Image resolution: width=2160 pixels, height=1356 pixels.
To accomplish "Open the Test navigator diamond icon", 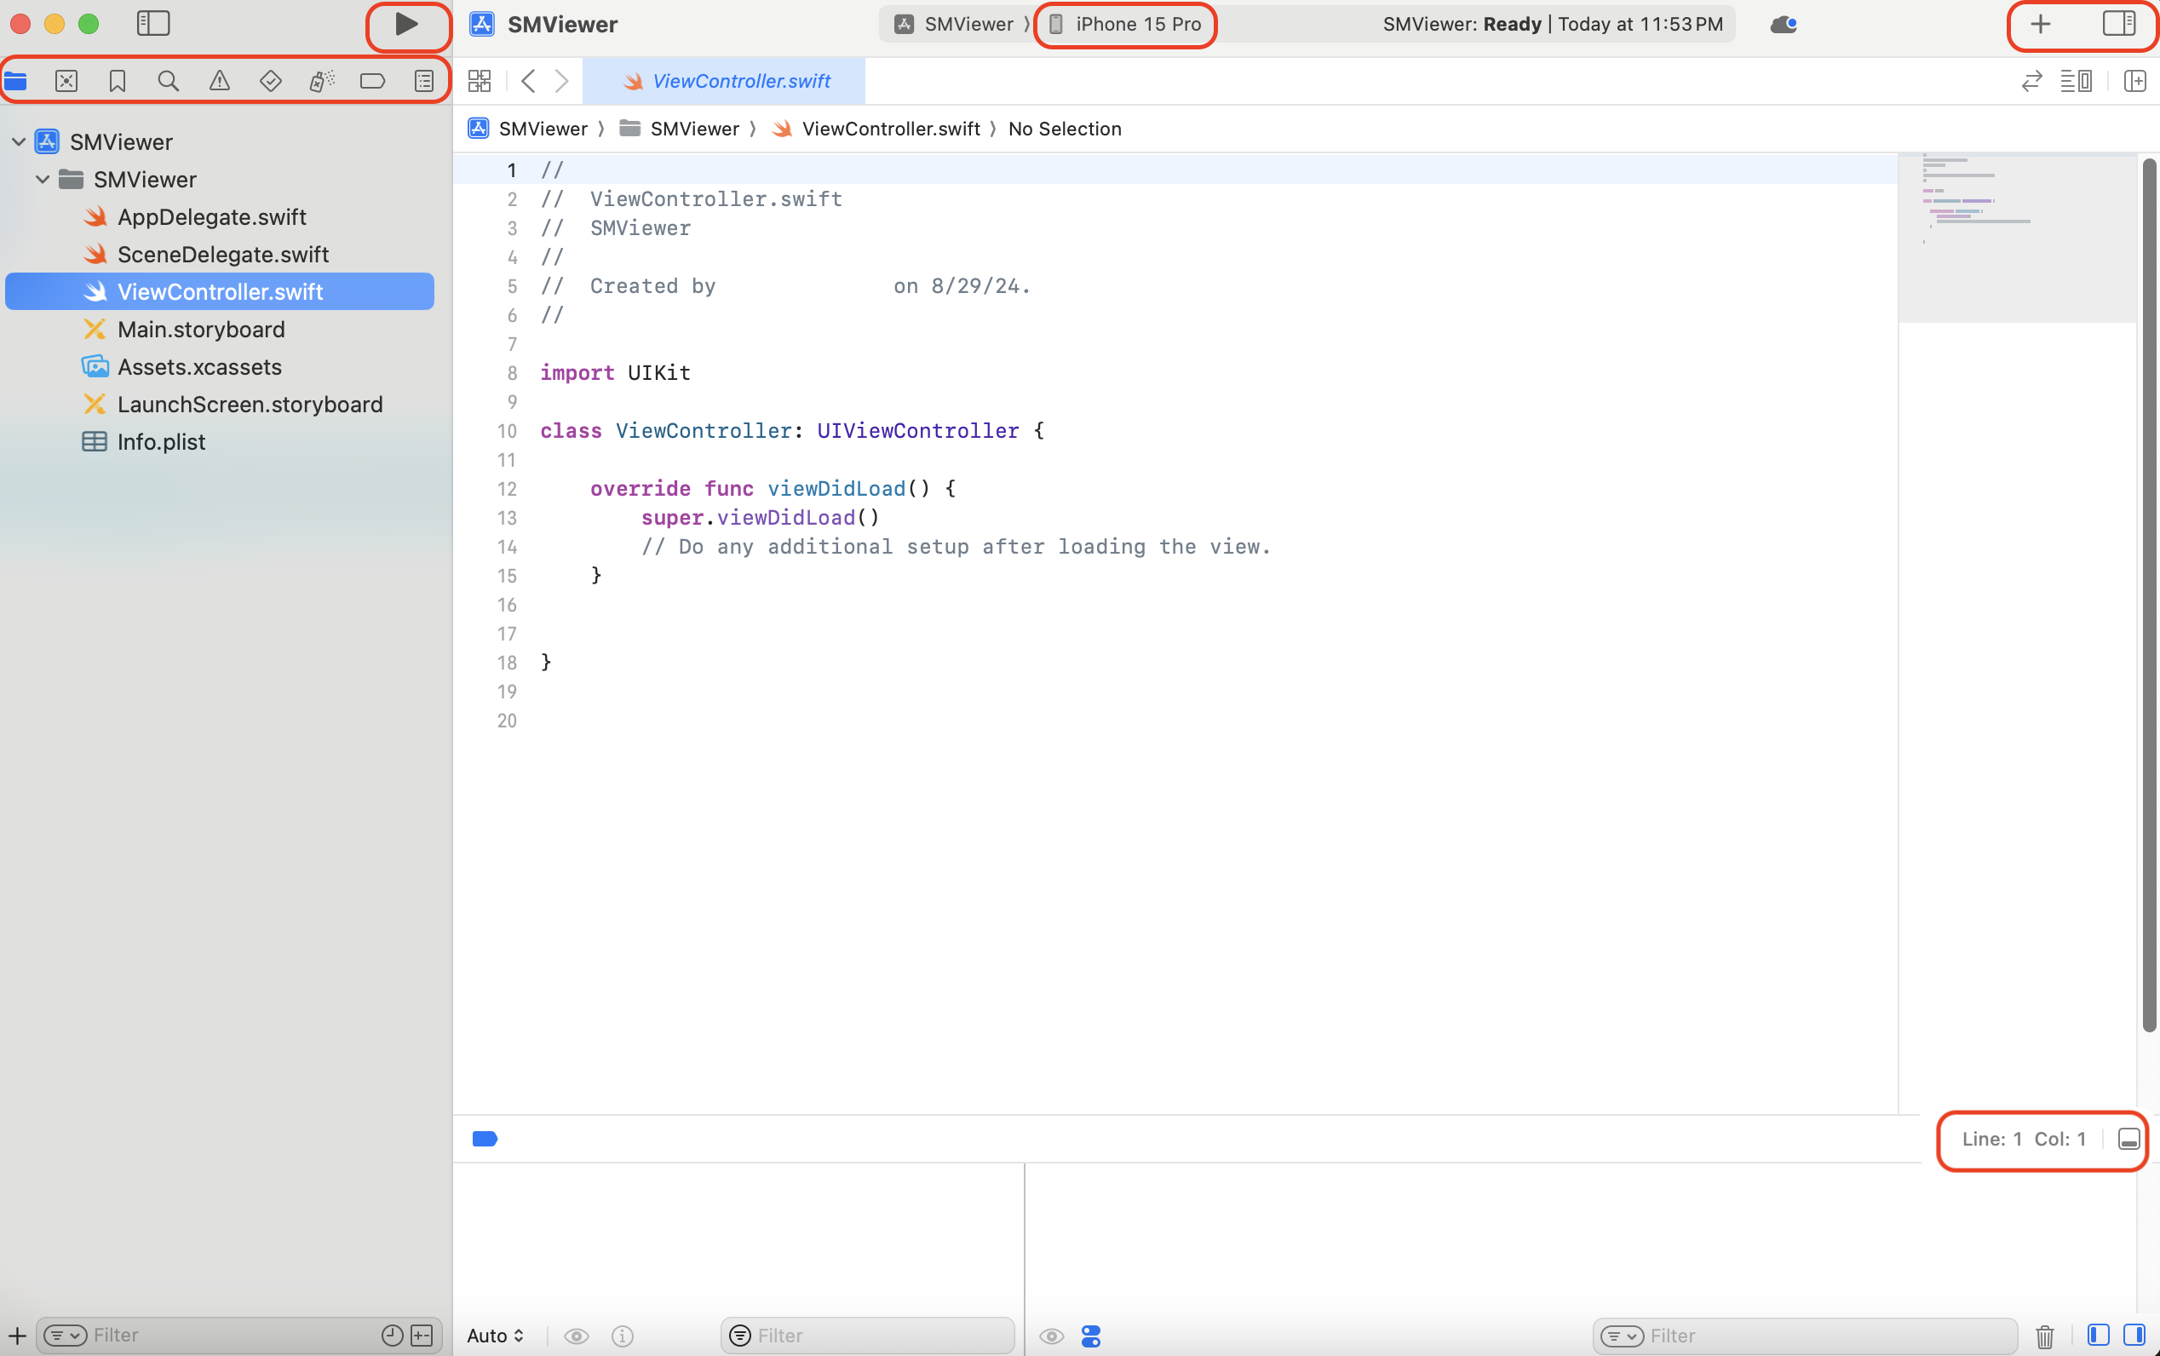I will click(x=270, y=82).
